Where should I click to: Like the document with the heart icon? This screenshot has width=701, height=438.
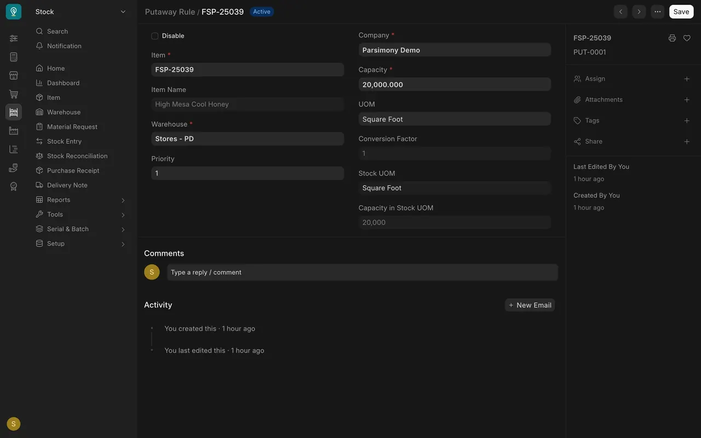687,38
